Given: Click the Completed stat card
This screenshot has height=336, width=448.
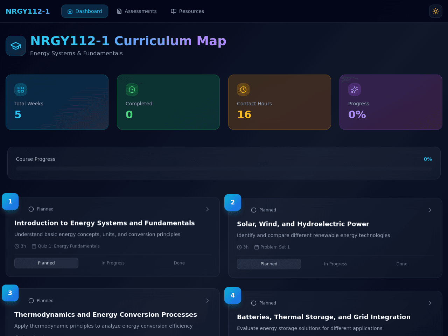Looking at the screenshot, I should [168, 102].
